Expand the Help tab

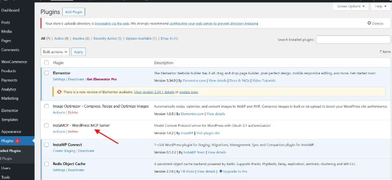point(380,6)
